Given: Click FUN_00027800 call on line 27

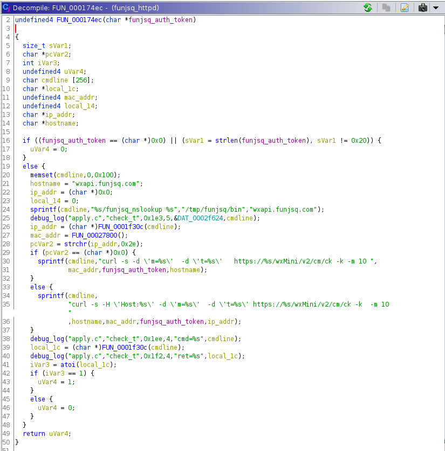Looking at the screenshot, I should tap(94, 235).
